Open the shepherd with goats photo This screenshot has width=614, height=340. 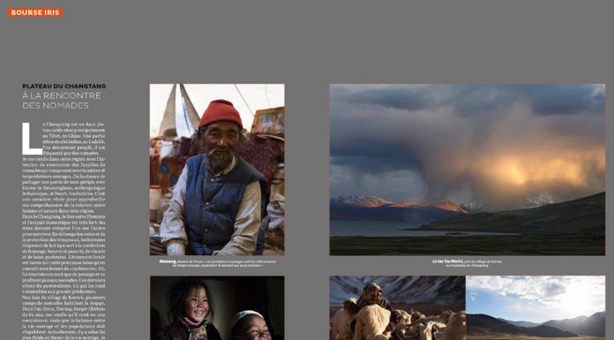pos(398,308)
